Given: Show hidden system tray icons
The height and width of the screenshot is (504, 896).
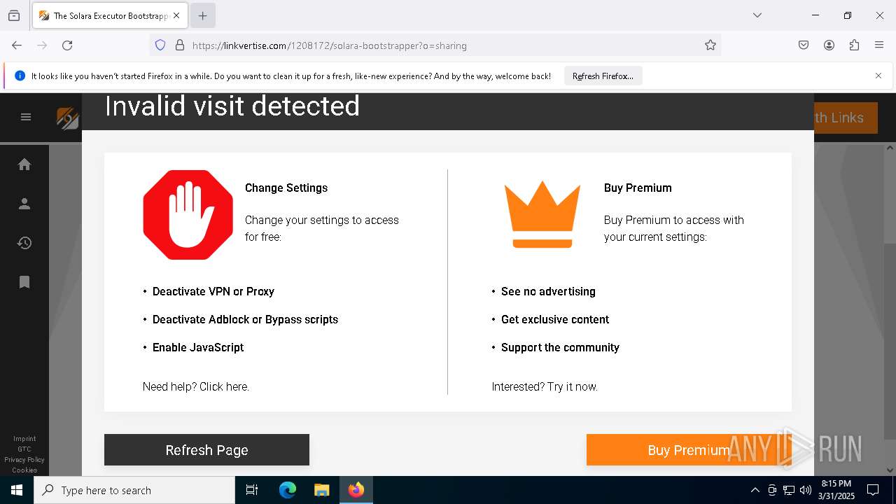Looking at the screenshot, I should pyautogui.click(x=755, y=490).
